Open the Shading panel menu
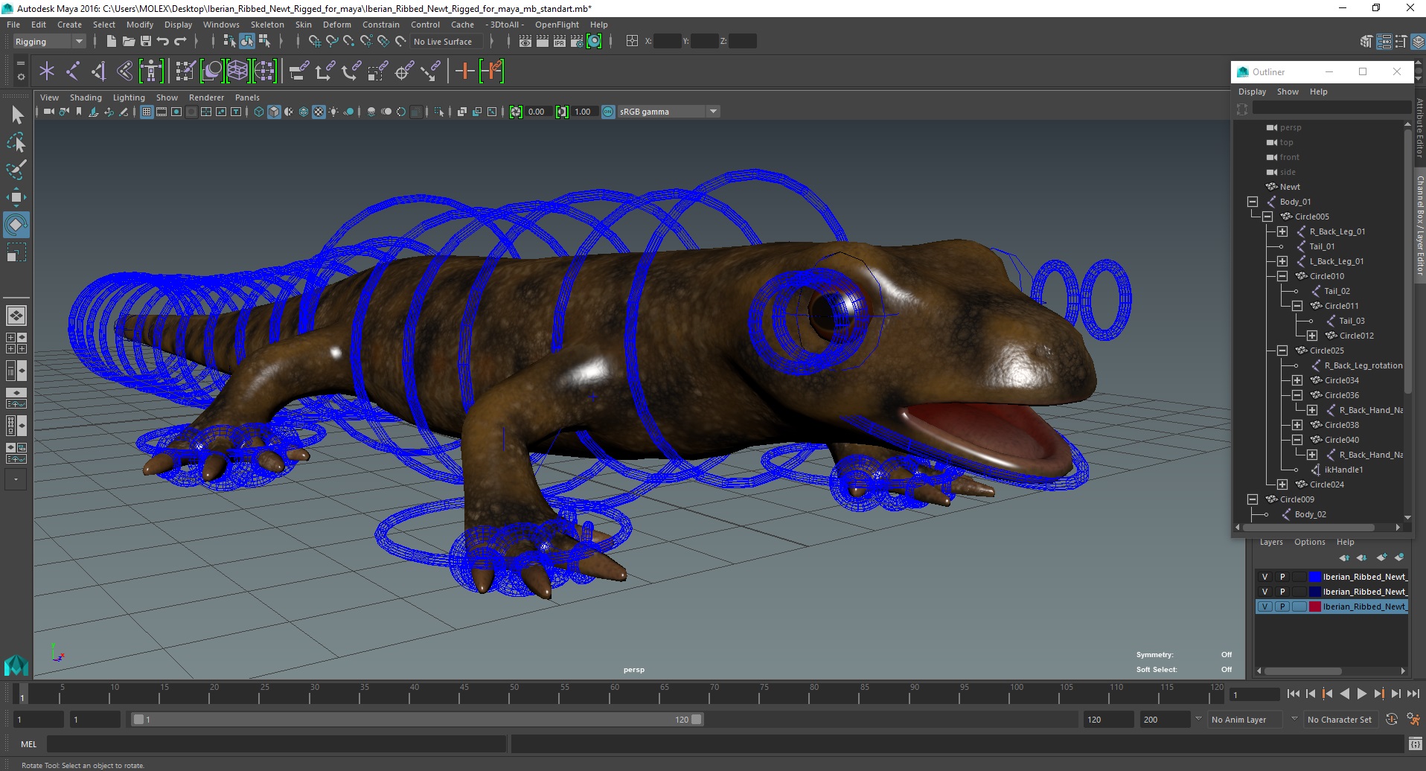The height and width of the screenshot is (771, 1426). click(x=86, y=97)
